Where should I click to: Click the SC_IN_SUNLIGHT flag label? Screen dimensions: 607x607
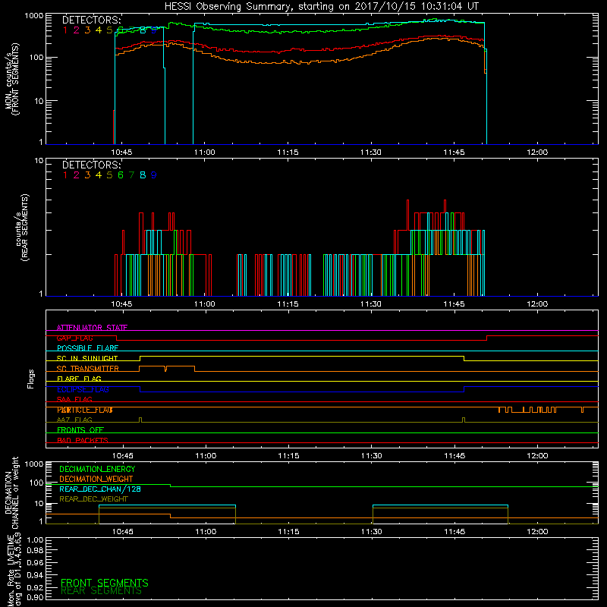87,358
